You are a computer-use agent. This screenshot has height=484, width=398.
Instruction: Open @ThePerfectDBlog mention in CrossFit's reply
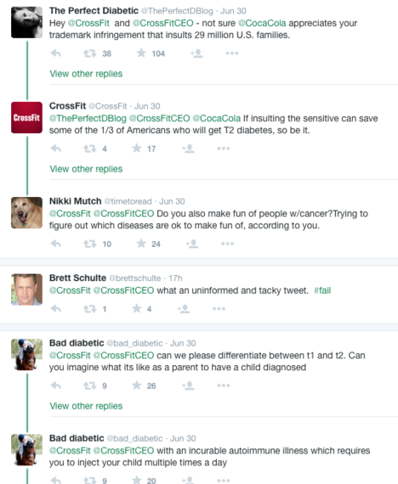click(88, 119)
